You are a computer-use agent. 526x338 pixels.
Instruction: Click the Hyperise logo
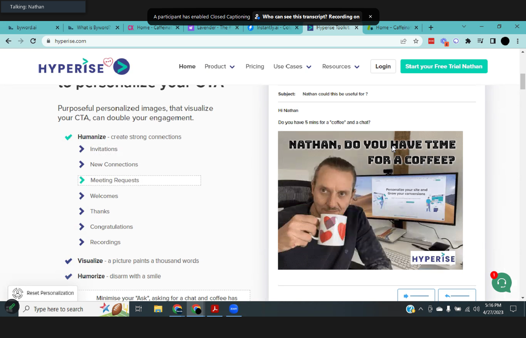pos(84,66)
